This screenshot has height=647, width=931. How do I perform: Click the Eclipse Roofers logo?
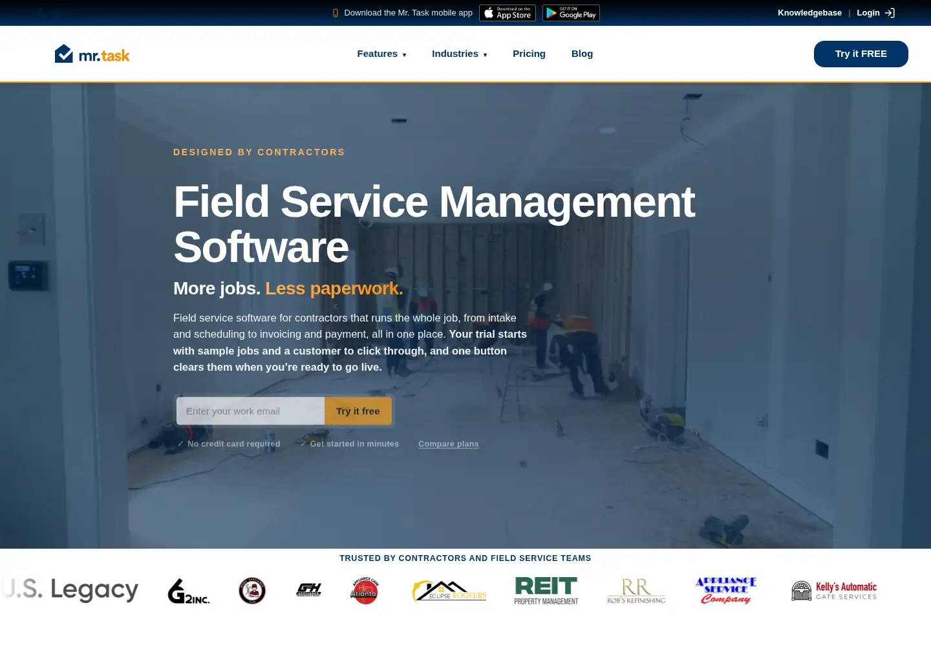point(449,591)
